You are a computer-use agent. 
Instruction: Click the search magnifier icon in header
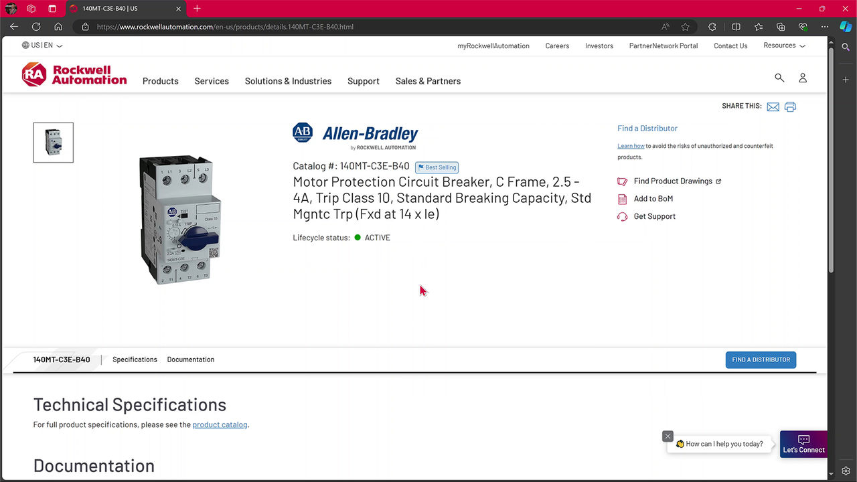coord(779,78)
